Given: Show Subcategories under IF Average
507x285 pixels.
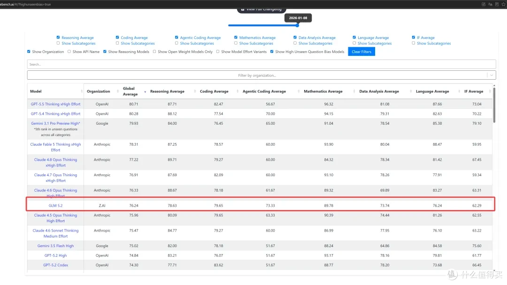Looking at the screenshot, I should [x=413, y=43].
